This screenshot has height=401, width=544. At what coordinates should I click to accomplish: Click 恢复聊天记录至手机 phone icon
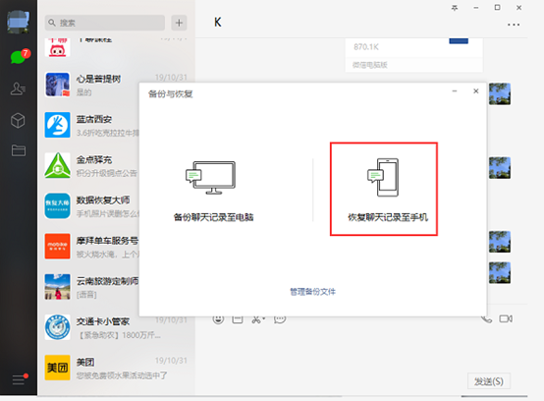coord(383,177)
